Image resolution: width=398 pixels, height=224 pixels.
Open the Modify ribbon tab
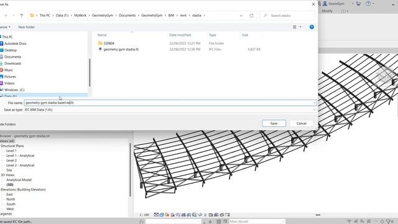327,11
